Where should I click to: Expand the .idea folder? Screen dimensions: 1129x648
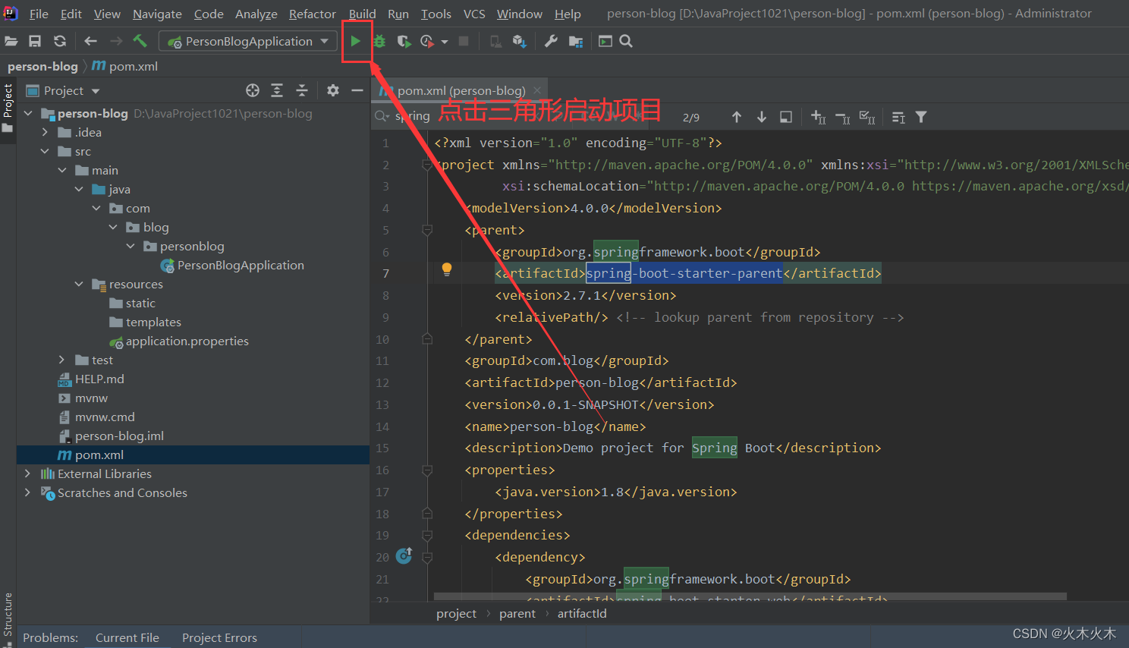45,132
